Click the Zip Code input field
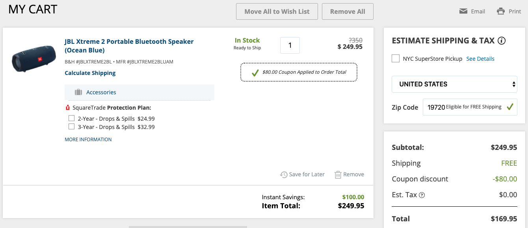The width and height of the screenshot is (528, 228). pyautogui.click(x=435, y=107)
